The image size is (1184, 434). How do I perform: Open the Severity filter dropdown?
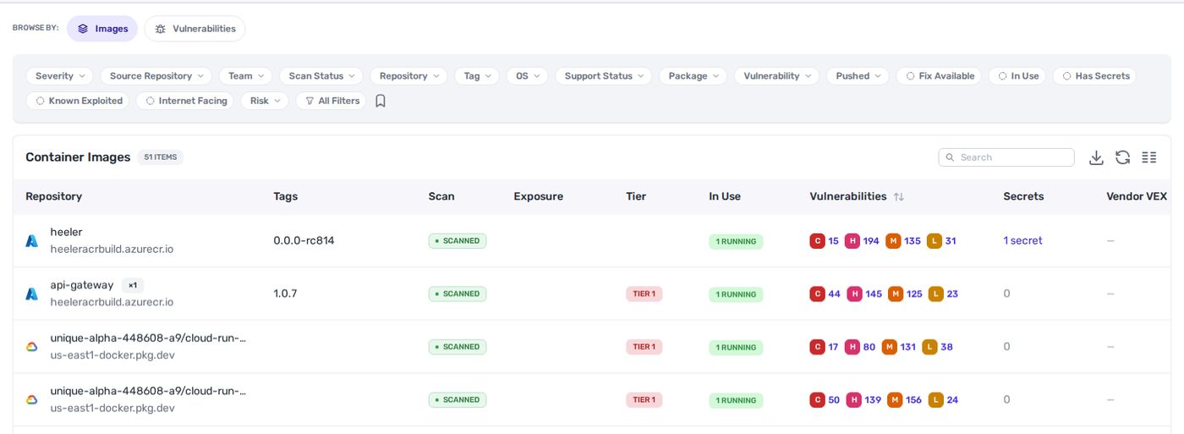pos(60,76)
